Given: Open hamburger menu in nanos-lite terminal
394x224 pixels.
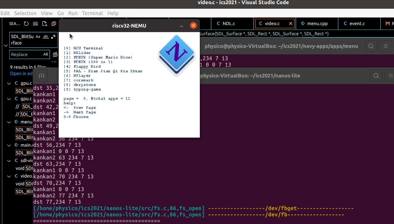Looking at the screenshot, I should coord(391,76).
